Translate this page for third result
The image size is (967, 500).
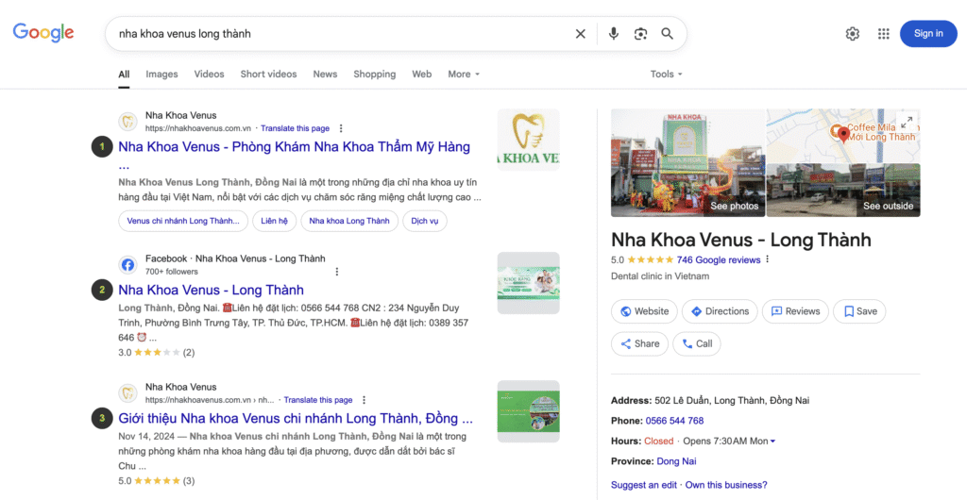[x=318, y=400]
